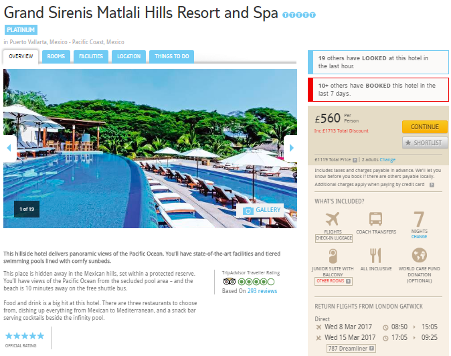Add hotel to Shortlist
This screenshot has width=451, height=356.
pos(425,143)
